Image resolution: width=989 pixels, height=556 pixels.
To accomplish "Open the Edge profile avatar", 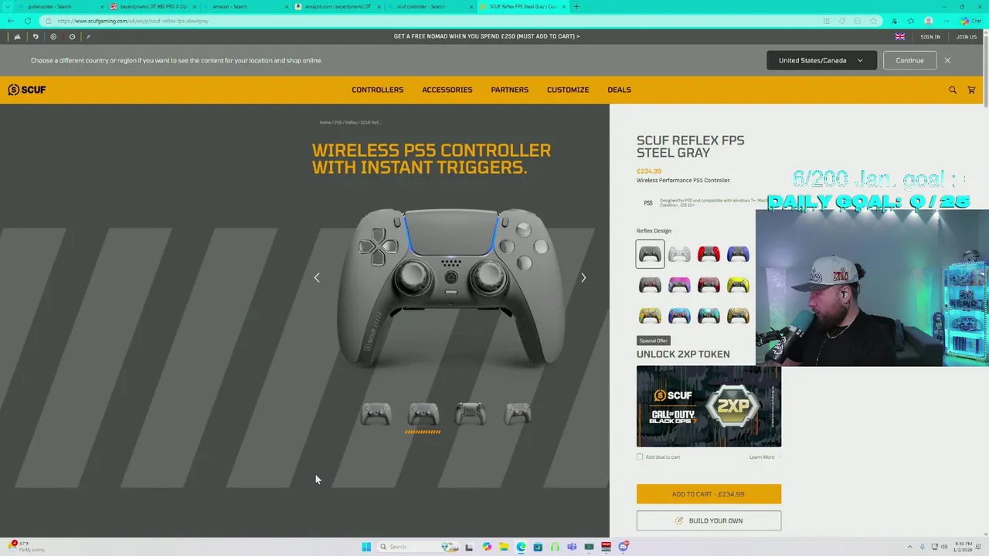I will click(929, 21).
